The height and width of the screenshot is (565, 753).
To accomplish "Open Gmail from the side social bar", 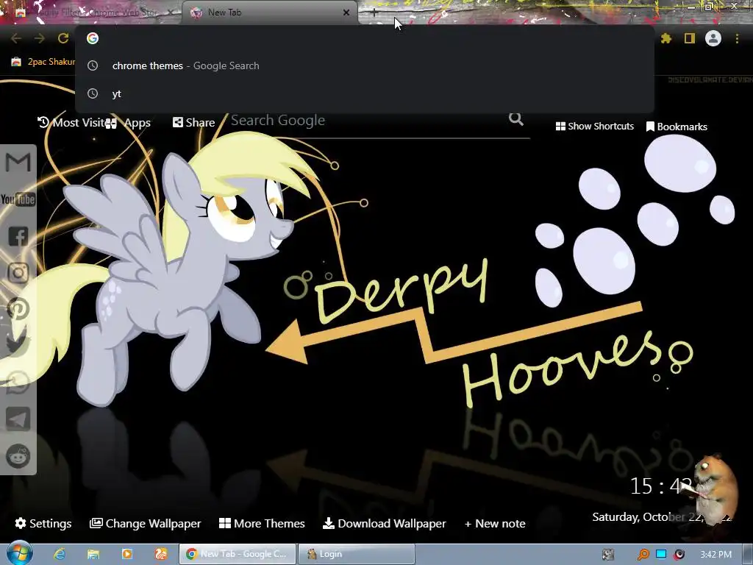I will click(18, 163).
